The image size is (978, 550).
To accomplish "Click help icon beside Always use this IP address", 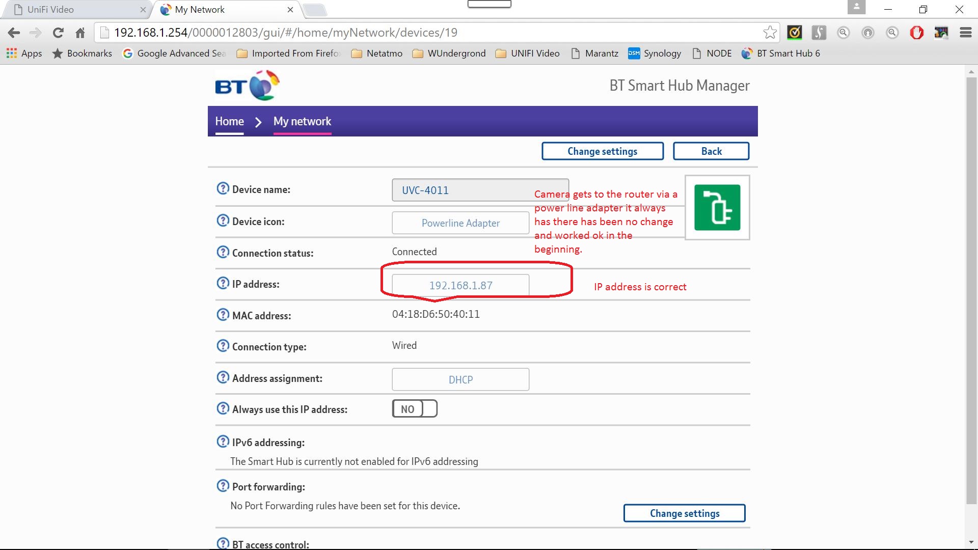I will pos(223,408).
